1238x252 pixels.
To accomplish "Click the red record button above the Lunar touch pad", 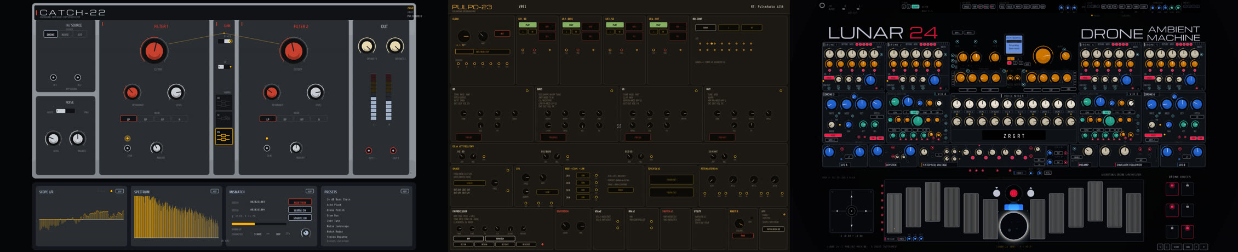I will click(1013, 193).
